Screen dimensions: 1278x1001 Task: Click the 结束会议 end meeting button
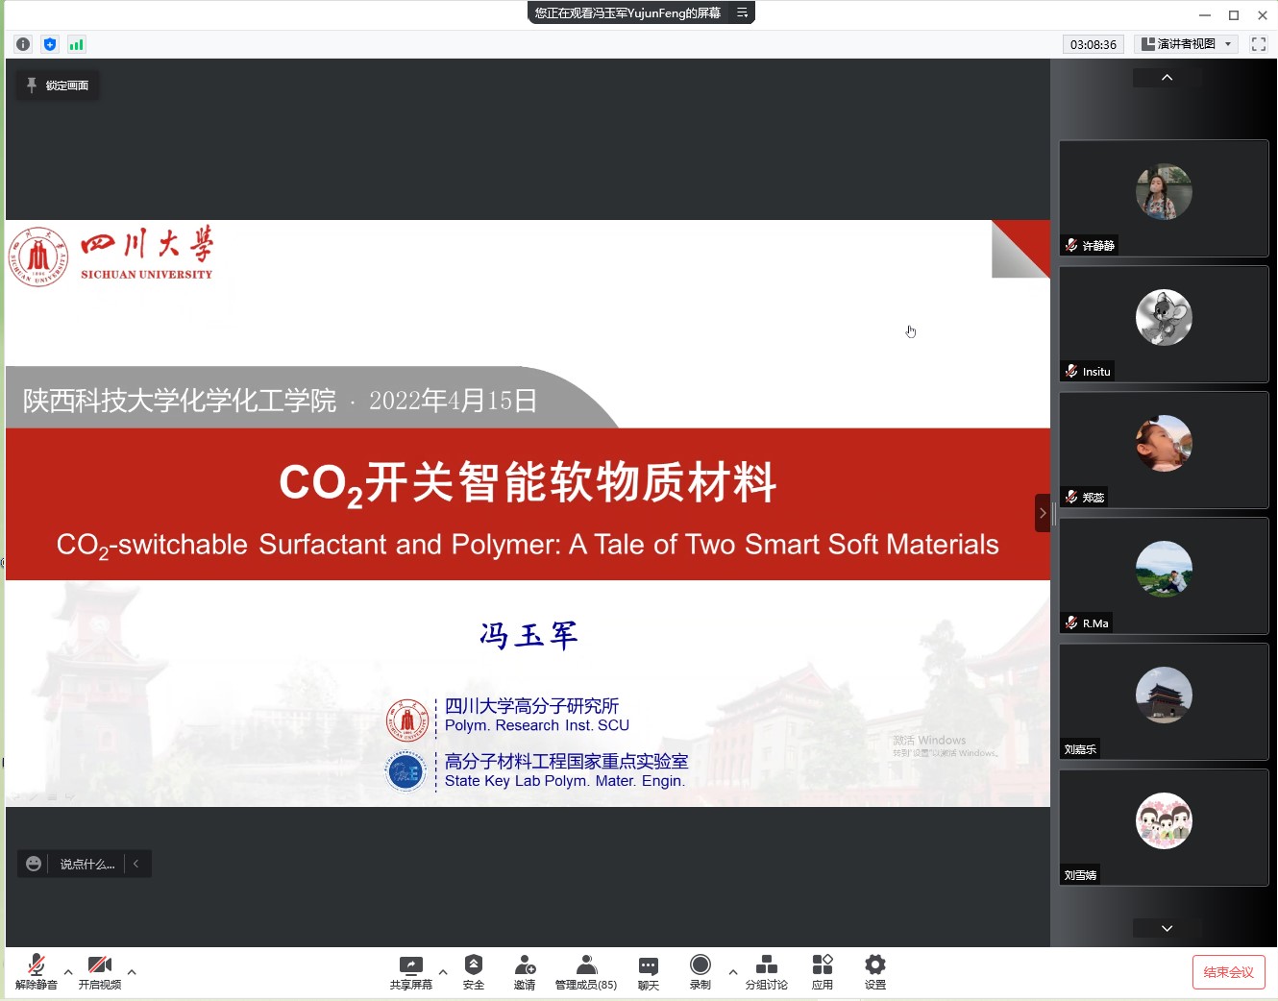pyautogui.click(x=1228, y=972)
